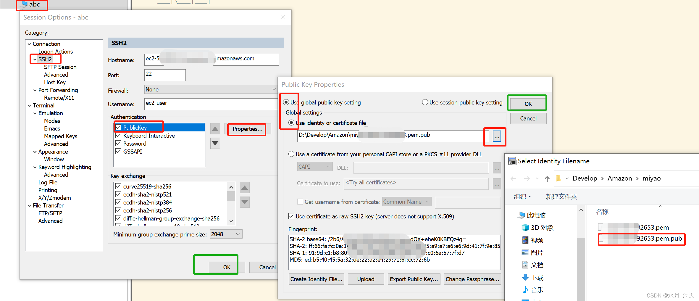This screenshot has height=301, width=699.
Task: Select CAPI store certificate radio option
Action: pos(291,154)
